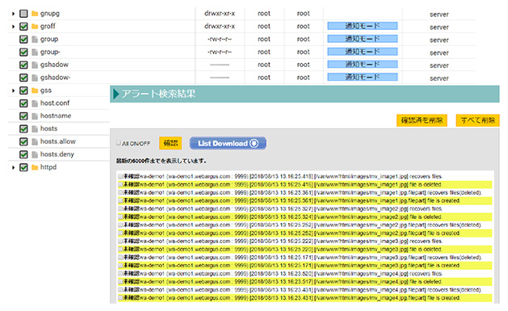Click the すべて削除 button
The height and width of the screenshot is (311, 508).
tap(477, 120)
